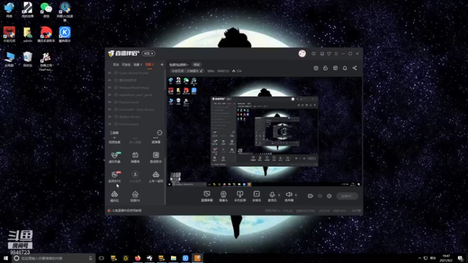Click the start-stream button at bottom right

pos(347,196)
